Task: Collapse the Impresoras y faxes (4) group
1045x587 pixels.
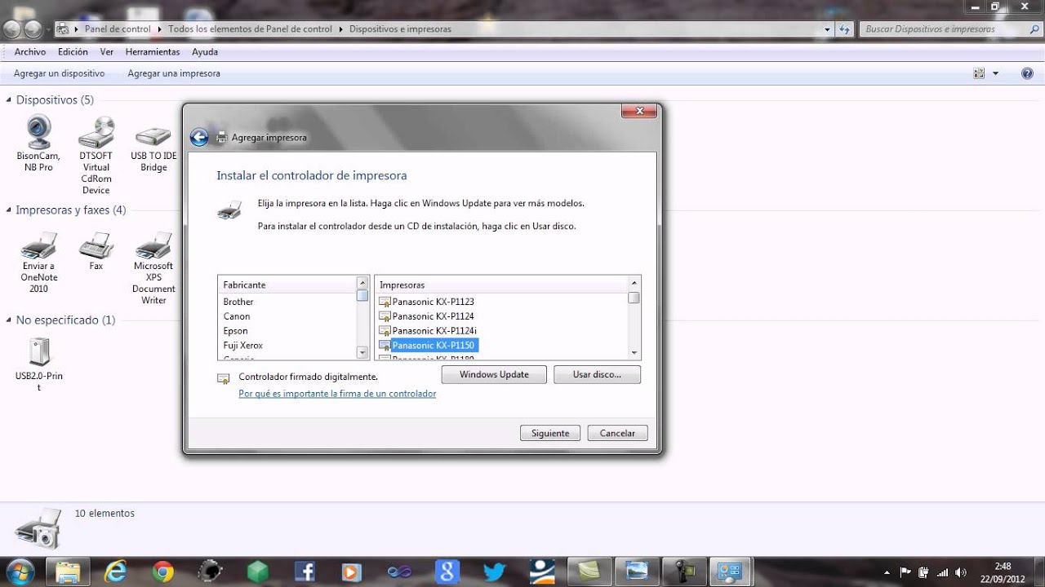Action: pyautogui.click(x=9, y=210)
